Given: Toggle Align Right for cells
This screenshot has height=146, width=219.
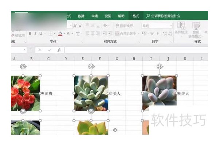Looking at the screenshot, I should [x=98, y=34].
